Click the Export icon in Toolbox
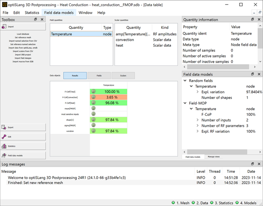 (x=5, y=127)
